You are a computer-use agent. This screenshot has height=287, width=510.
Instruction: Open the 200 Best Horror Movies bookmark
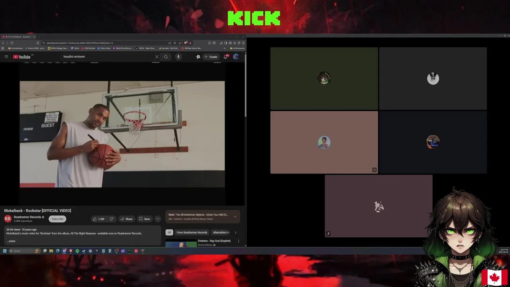191,48
